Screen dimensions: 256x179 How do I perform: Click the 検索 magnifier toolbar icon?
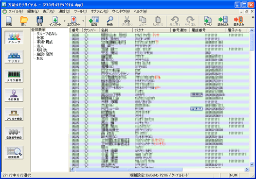[x=110, y=21]
